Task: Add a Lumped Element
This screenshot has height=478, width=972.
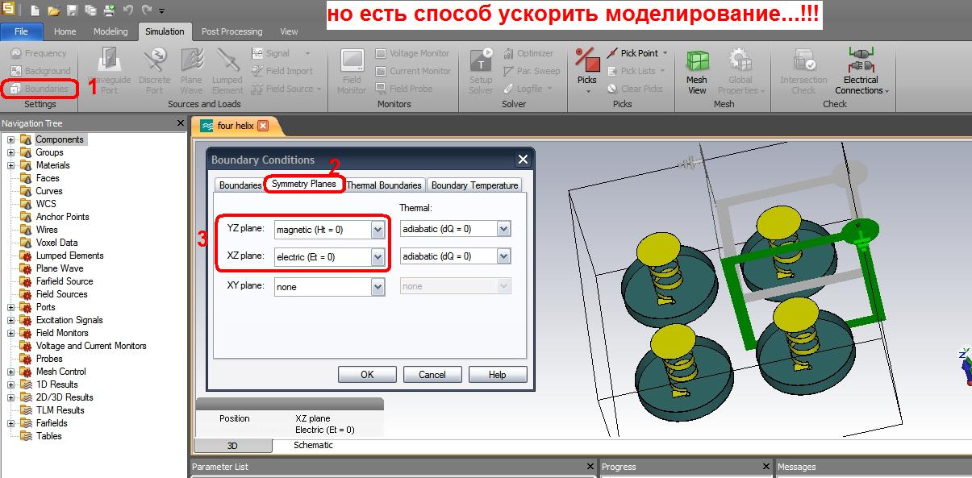Action: pyautogui.click(x=227, y=71)
